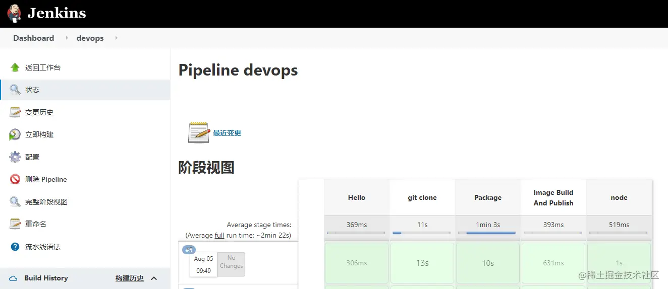
Task: Click the green up-arrow icon beside 返回工作台
Action: coord(15,67)
